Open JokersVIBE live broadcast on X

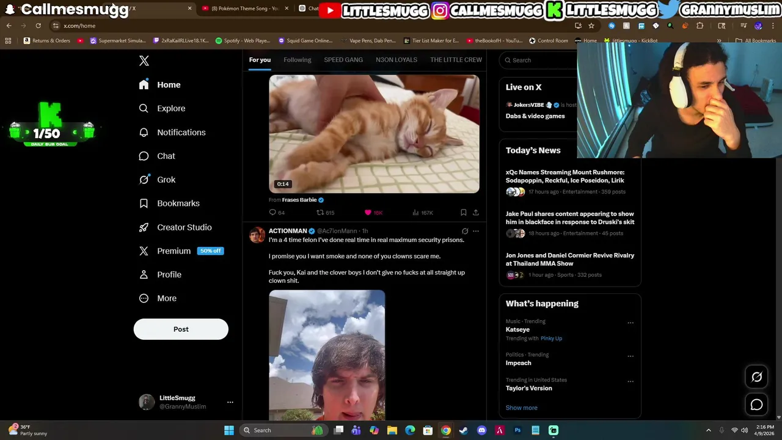541,111
